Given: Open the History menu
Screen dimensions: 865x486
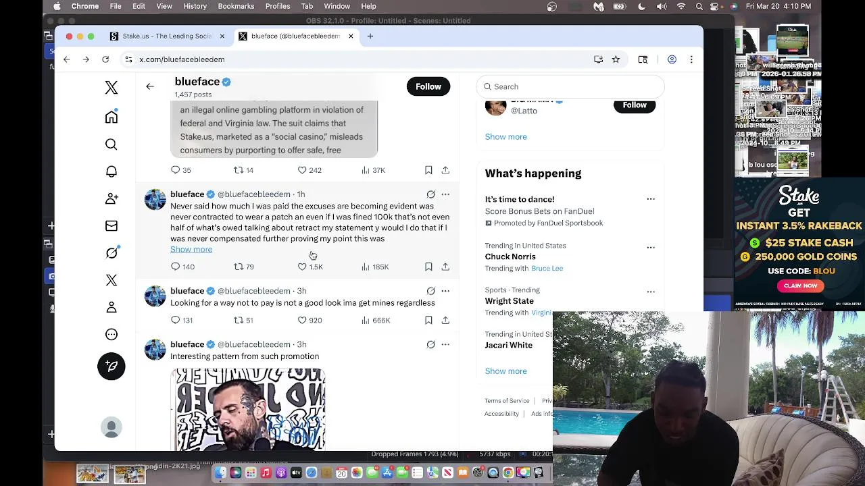Looking at the screenshot, I should [x=195, y=6].
